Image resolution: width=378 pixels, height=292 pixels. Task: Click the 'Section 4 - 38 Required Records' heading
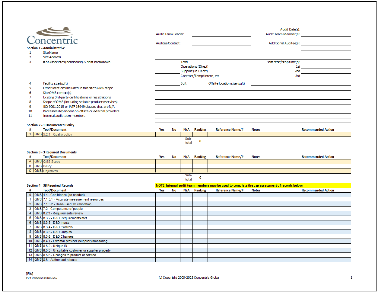pyautogui.click(x=50, y=185)
